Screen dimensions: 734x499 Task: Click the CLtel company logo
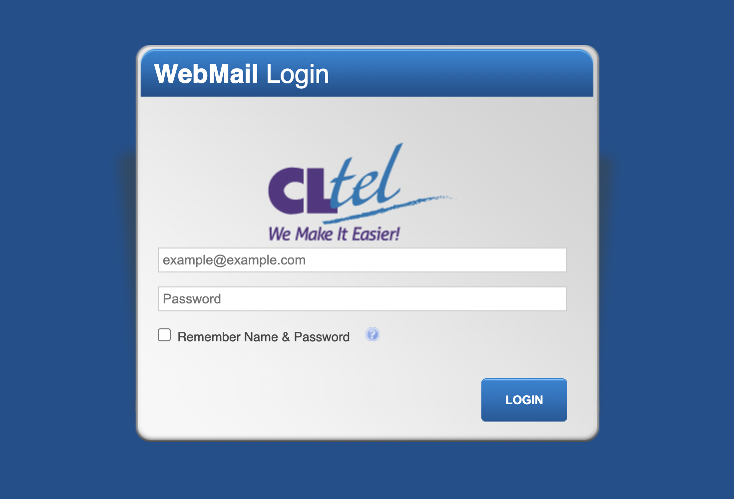click(x=362, y=193)
